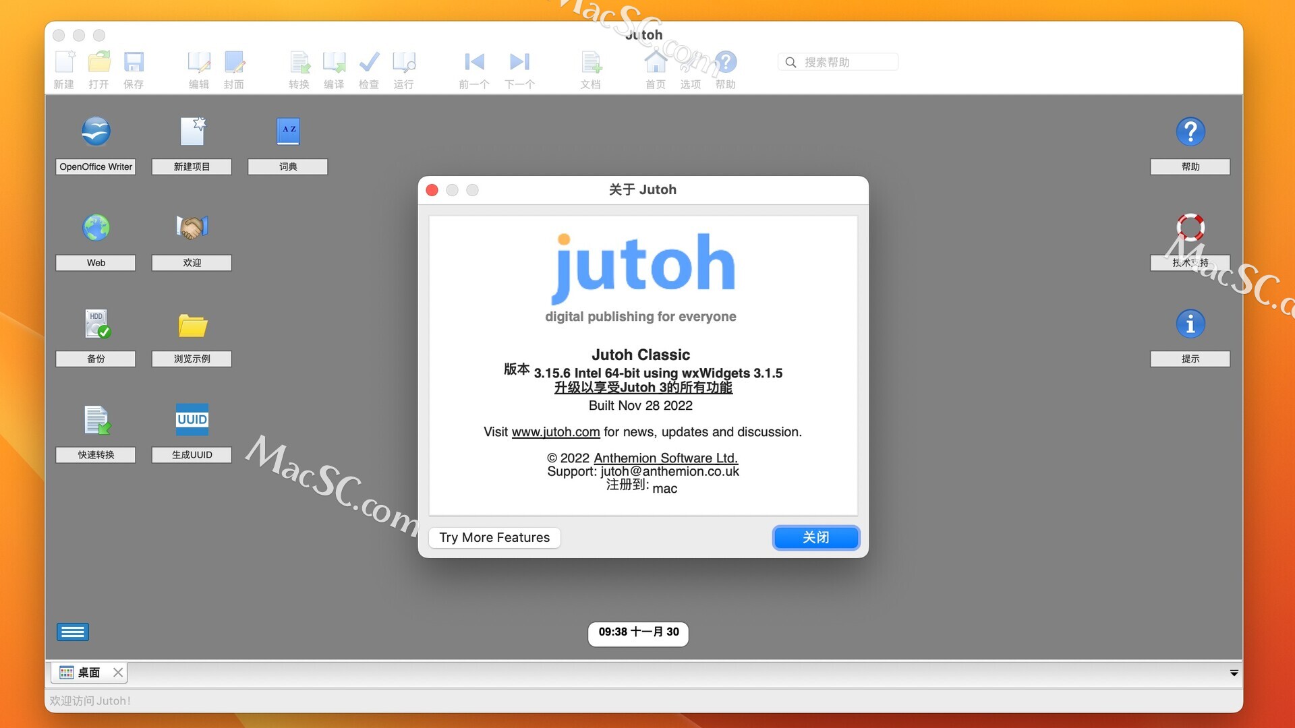Open the tab list dropdown arrow

(x=1234, y=673)
